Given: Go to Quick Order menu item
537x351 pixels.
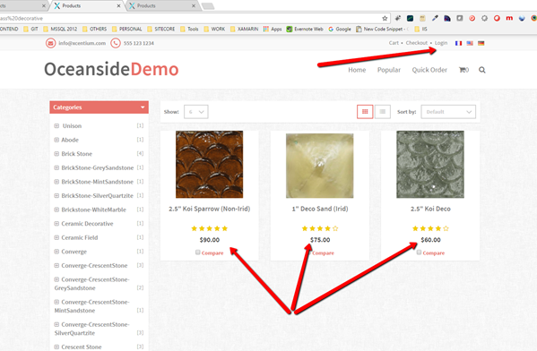Looking at the screenshot, I should 429,70.
